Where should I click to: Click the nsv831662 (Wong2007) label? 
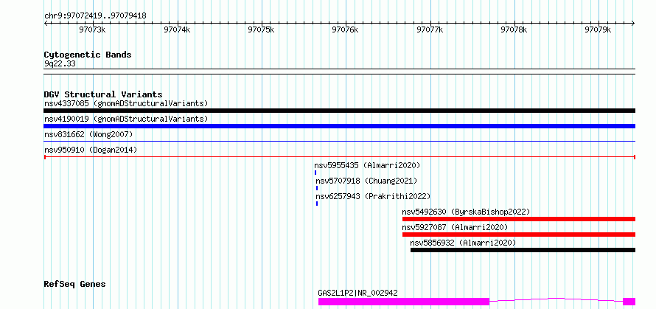point(88,134)
